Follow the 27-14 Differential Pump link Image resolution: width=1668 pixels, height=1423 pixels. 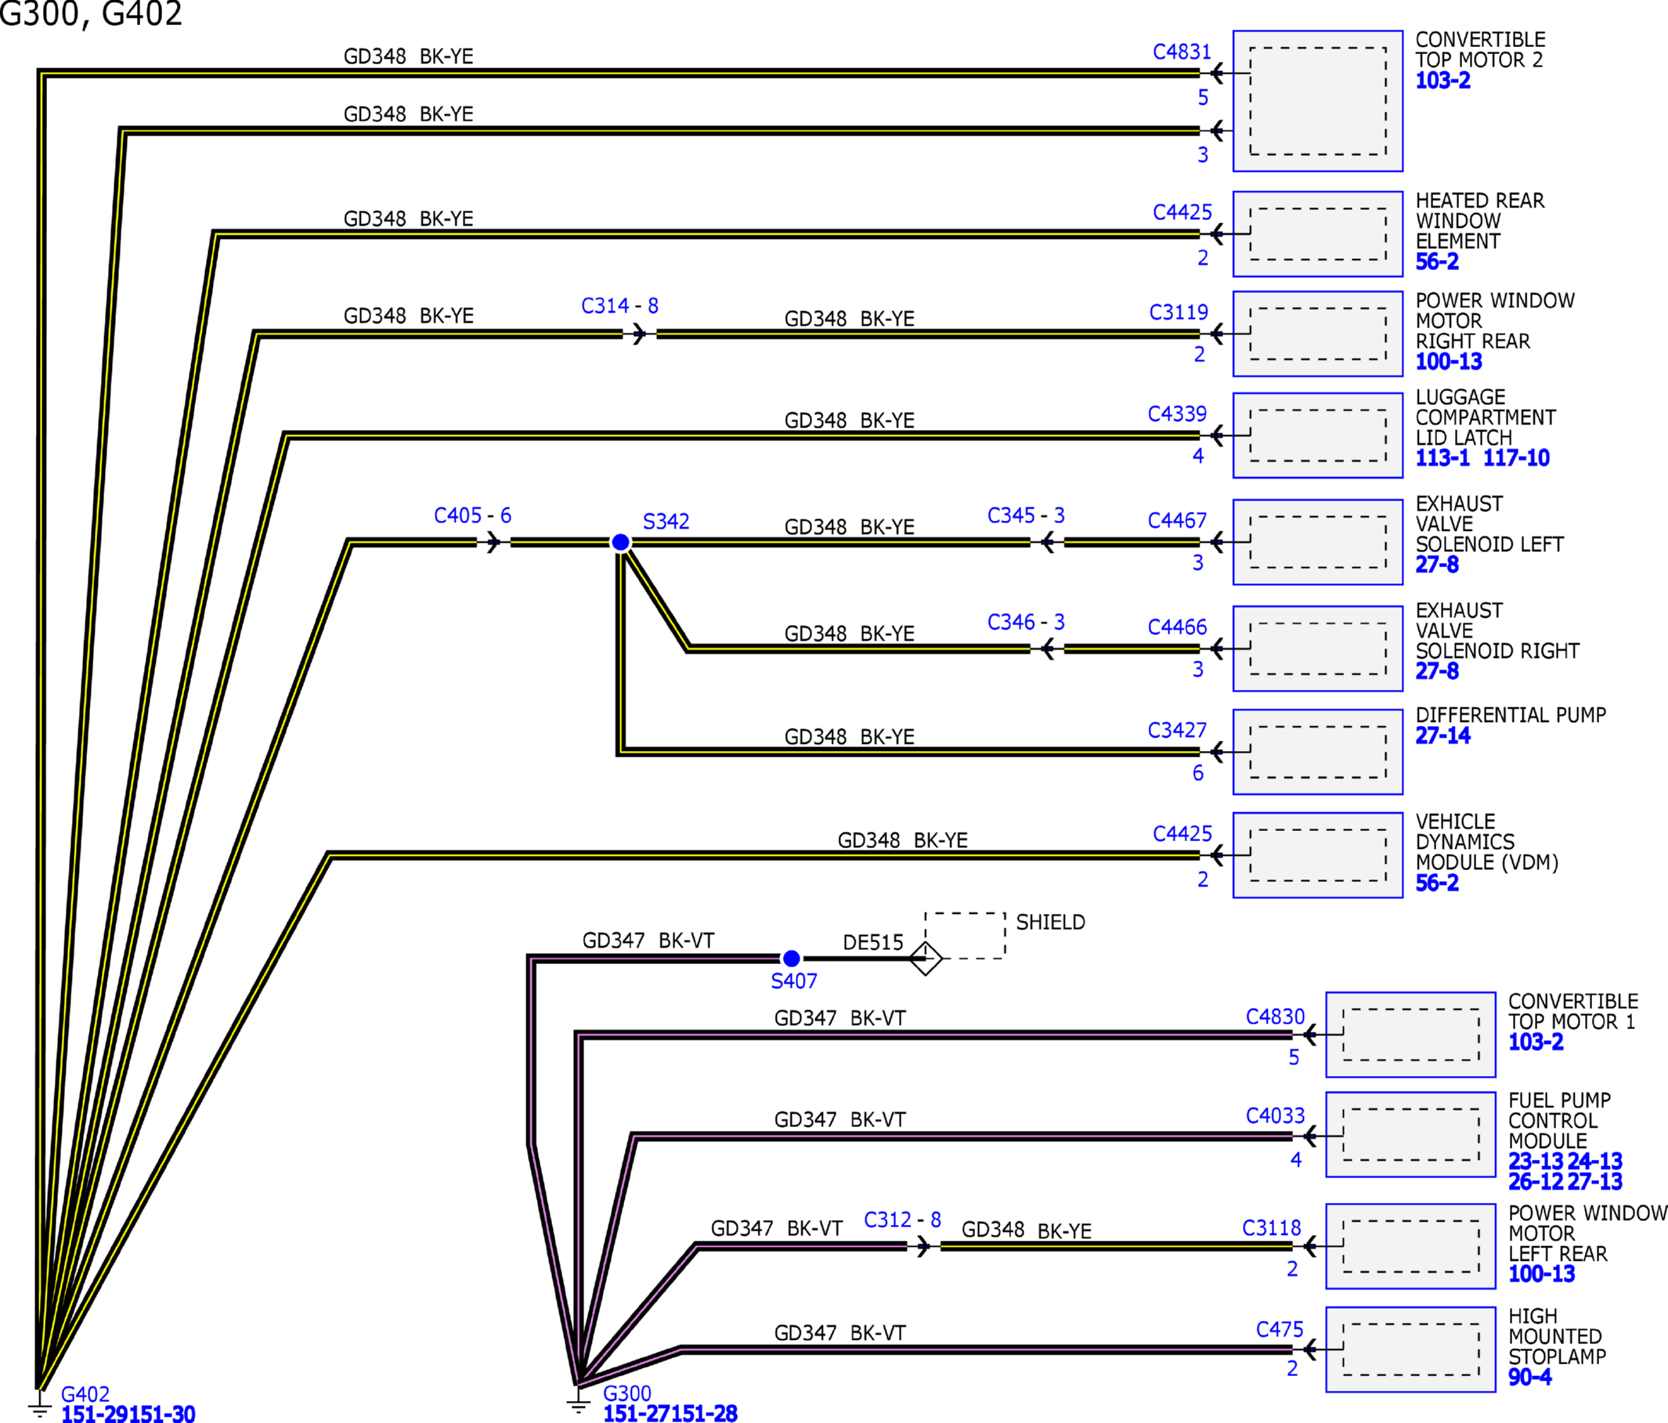(1442, 735)
